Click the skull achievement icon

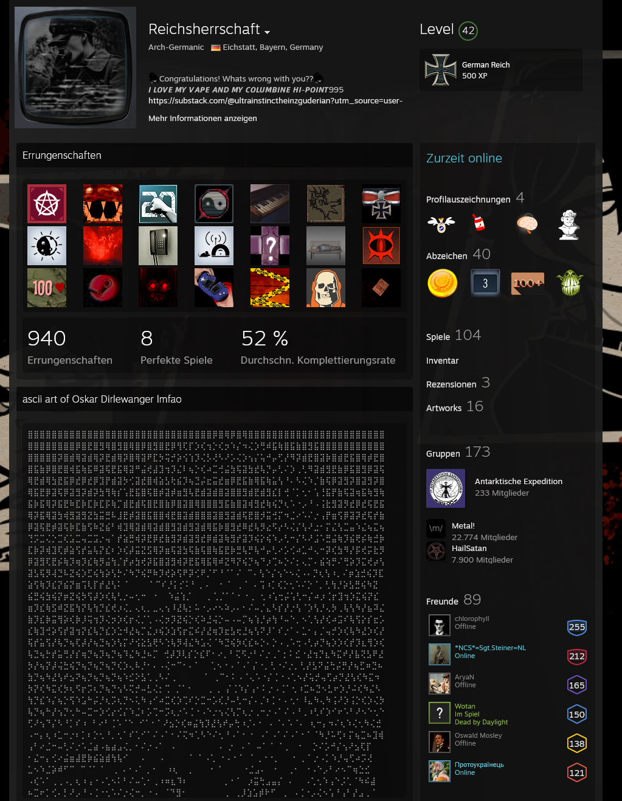(x=325, y=288)
